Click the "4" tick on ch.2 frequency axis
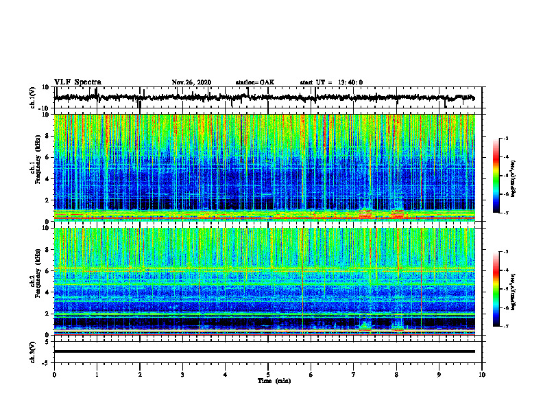 [x=47, y=292]
